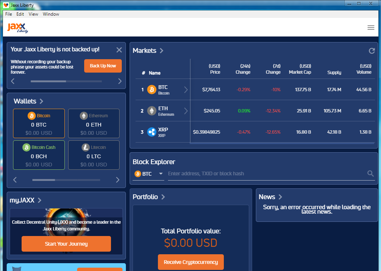Click the backup banner progress slider
This screenshot has height=271, width=381.
click(x=66, y=81)
